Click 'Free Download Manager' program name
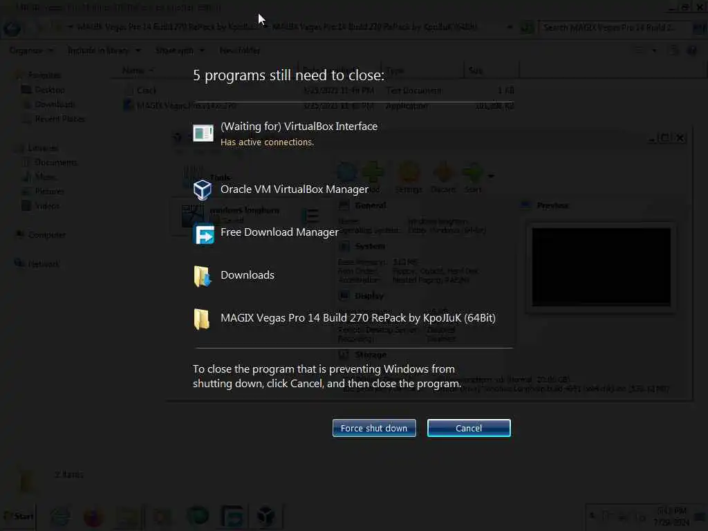 (x=279, y=232)
